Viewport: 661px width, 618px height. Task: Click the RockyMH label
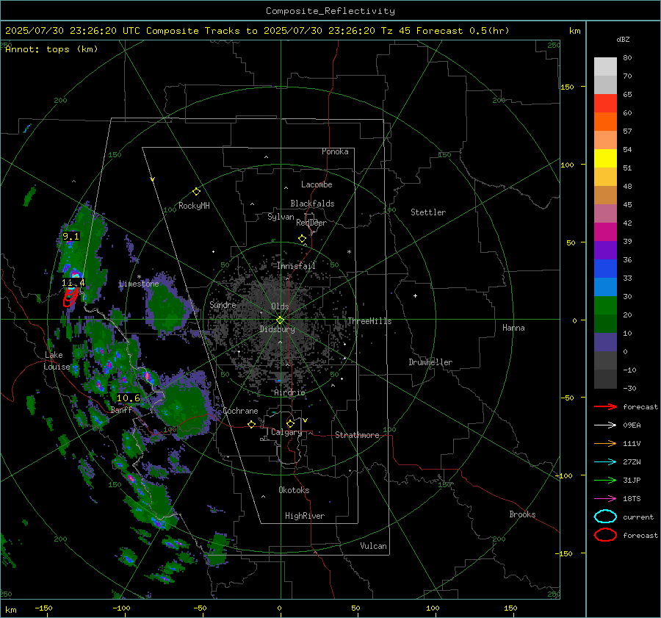click(x=194, y=206)
